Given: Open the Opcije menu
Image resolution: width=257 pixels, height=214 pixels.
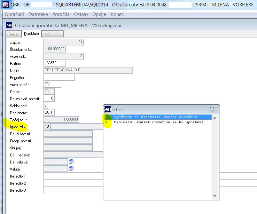Looking at the screenshot, I should [99, 14].
